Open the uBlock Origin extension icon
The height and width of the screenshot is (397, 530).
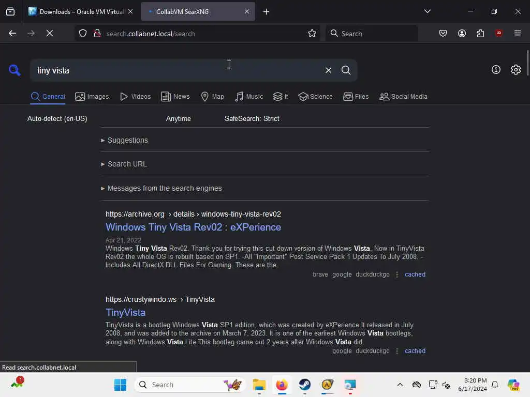[x=498, y=33]
